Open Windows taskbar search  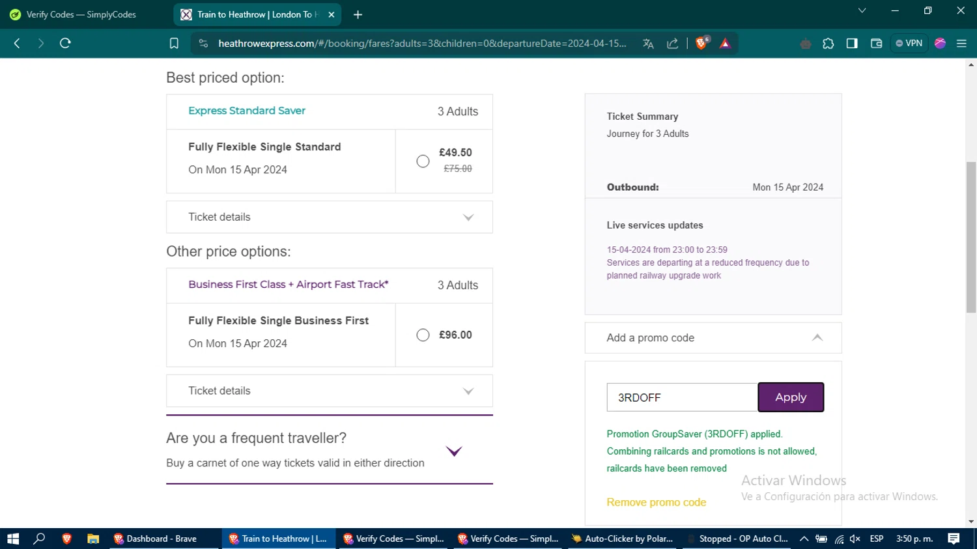pyautogui.click(x=40, y=539)
